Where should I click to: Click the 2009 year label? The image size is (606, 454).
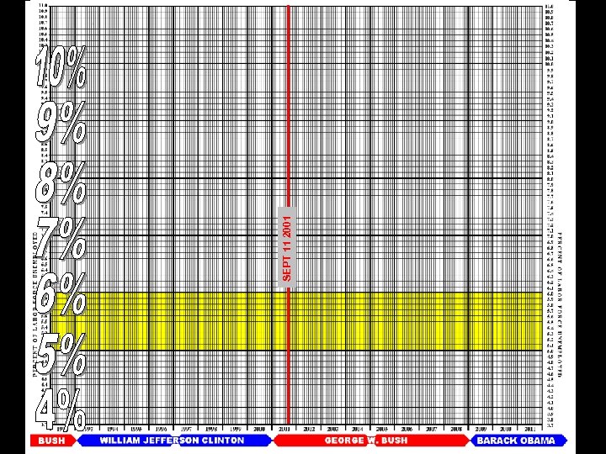(481, 429)
